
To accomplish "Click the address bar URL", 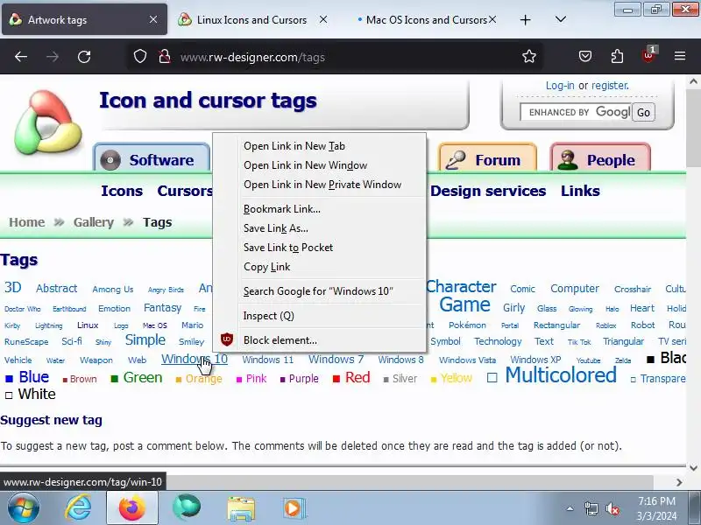I will (x=252, y=57).
